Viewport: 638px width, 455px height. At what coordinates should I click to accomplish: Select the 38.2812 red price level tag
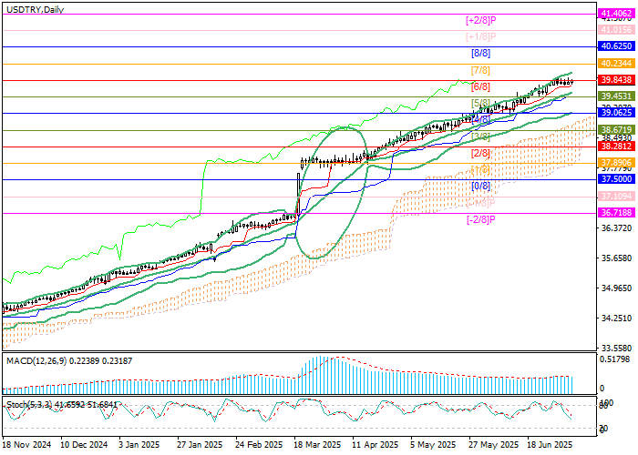[x=616, y=146]
